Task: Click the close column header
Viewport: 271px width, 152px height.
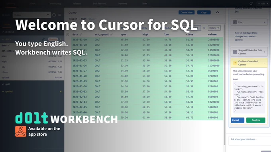Action: tap(190, 35)
